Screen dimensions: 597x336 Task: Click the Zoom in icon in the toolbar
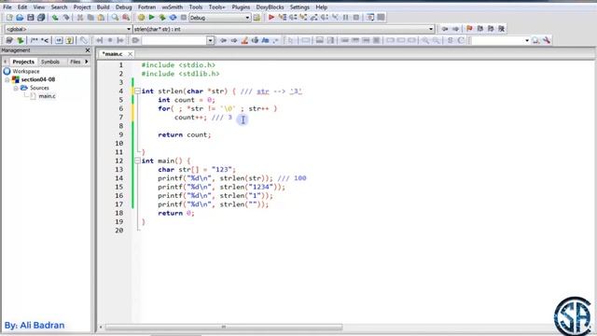(x=425, y=40)
